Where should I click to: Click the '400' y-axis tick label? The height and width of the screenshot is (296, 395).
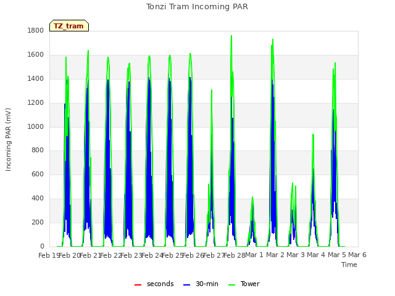click(x=38, y=199)
